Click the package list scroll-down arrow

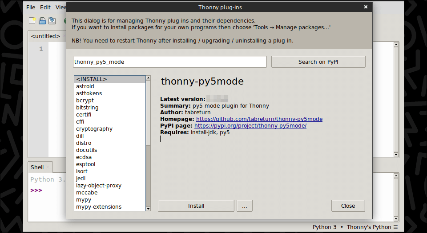(x=148, y=209)
